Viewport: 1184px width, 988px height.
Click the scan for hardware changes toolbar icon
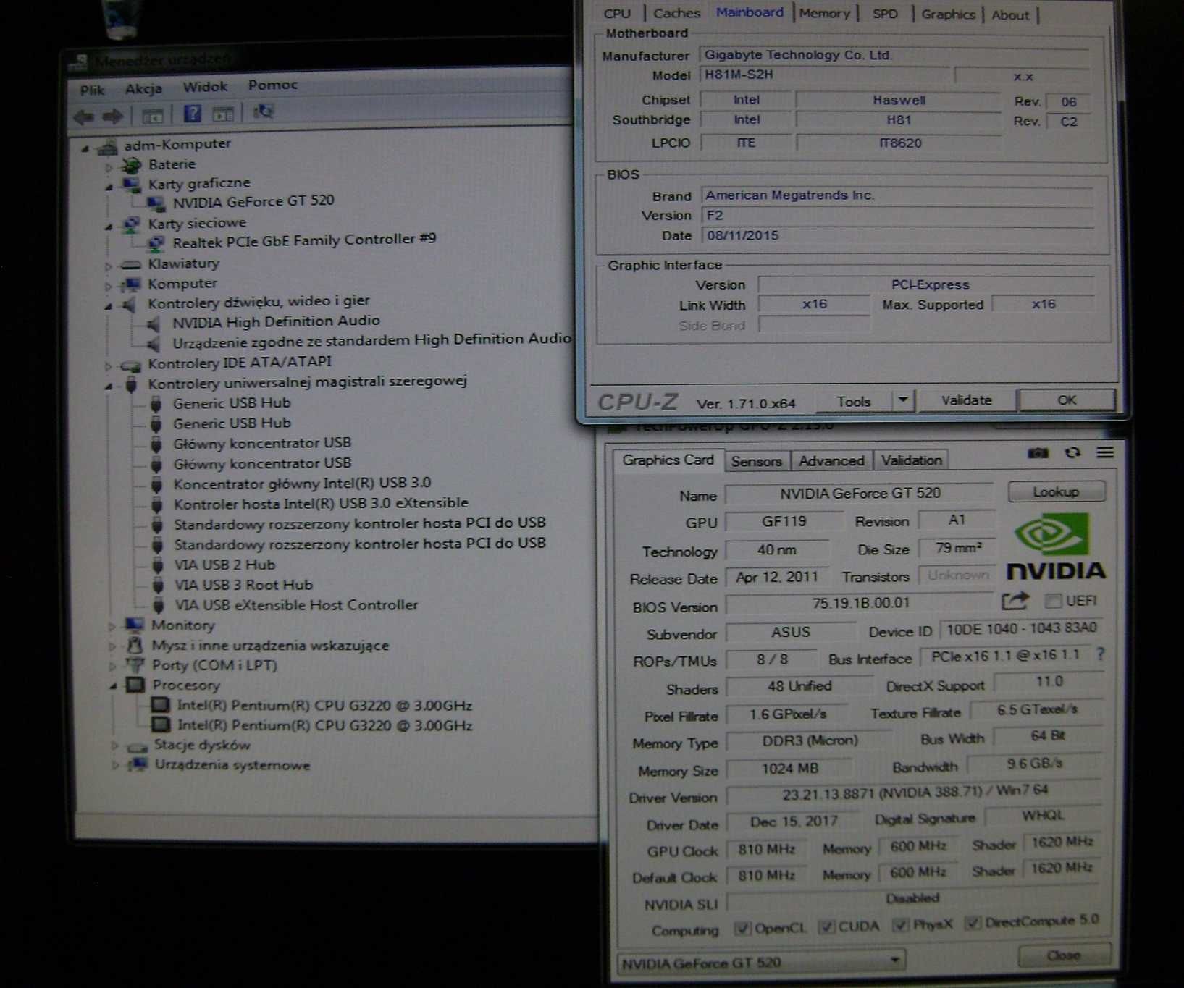(x=263, y=111)
